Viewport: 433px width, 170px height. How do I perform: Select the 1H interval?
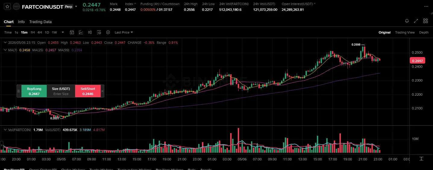point(33,32)
